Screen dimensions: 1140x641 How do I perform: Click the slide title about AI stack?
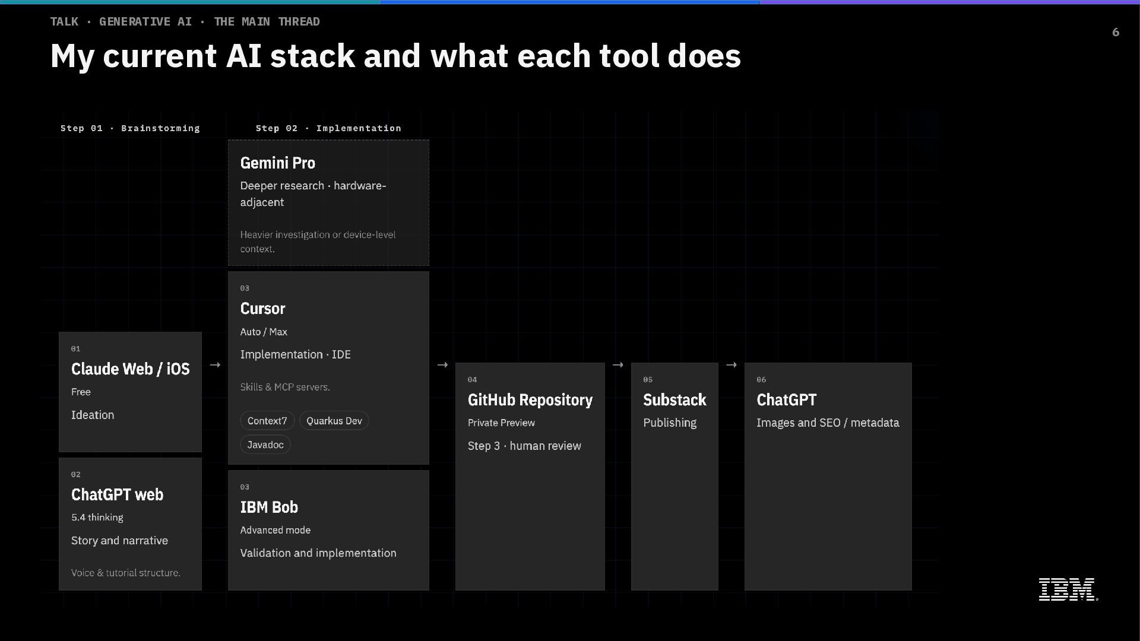[x=395, y=56]
